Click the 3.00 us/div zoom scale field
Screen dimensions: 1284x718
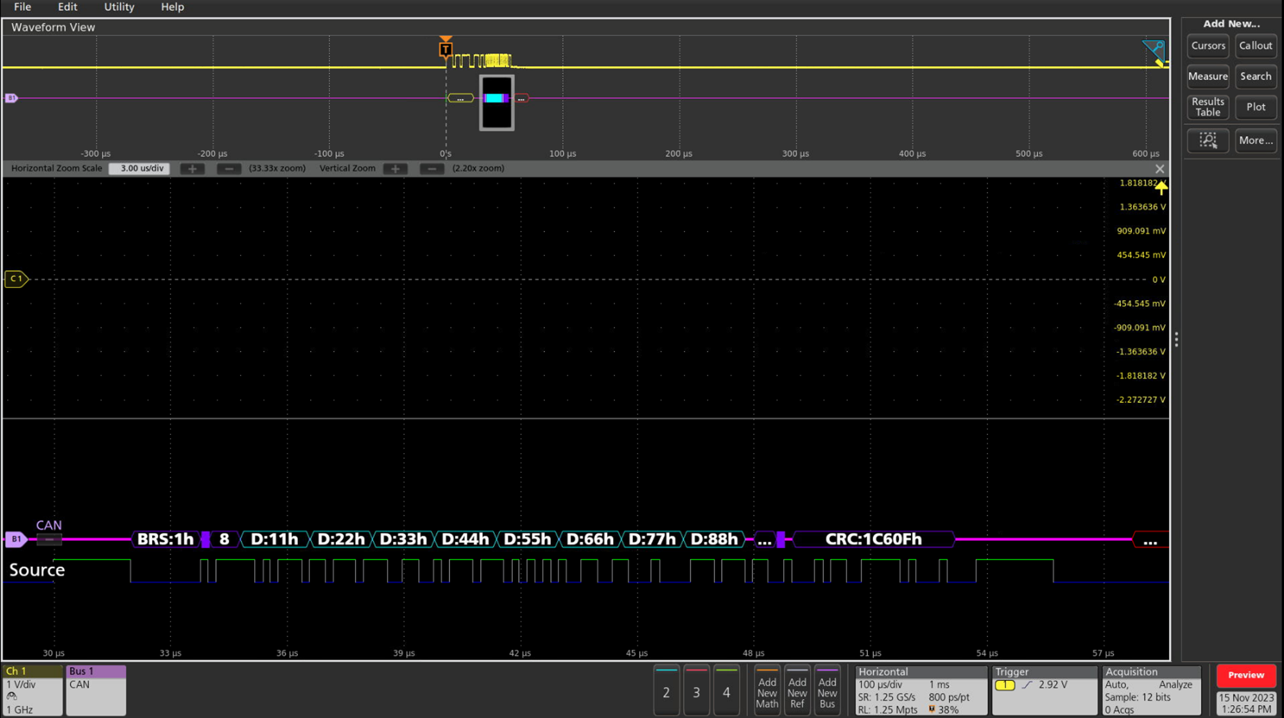click(x=139, y=168)
